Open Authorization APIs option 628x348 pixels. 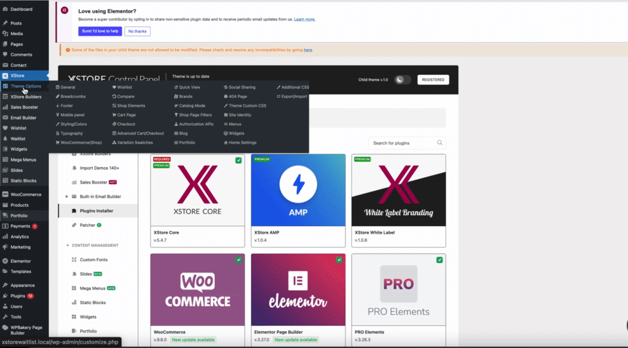[x=193, y=124]
